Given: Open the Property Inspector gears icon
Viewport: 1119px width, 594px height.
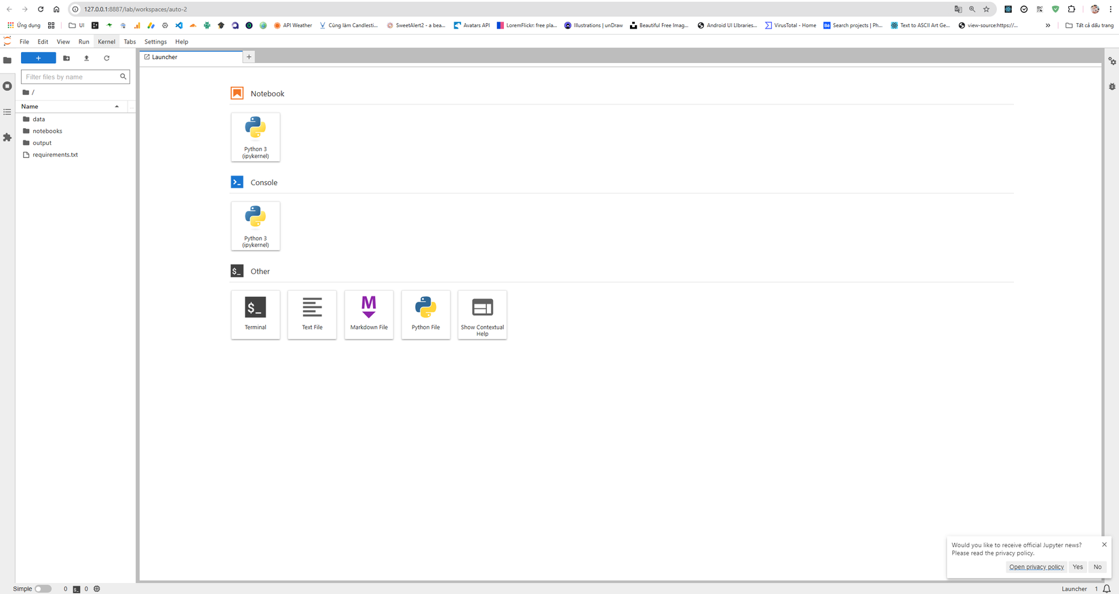Looking at the screenshot, I should click(x=1112, y=62).
